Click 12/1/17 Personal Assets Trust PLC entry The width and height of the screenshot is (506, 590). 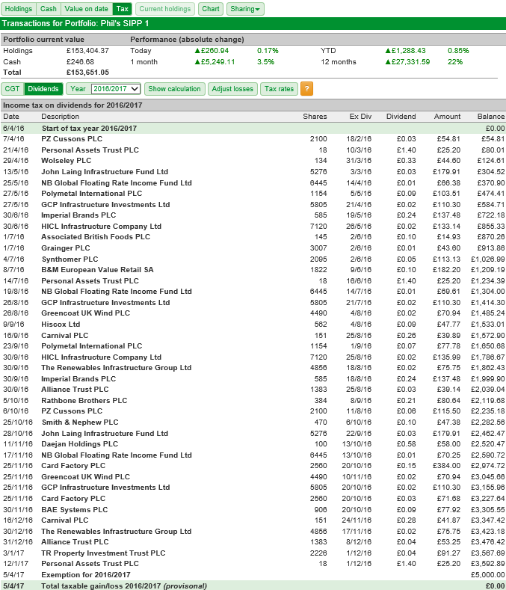click(90, 564)
